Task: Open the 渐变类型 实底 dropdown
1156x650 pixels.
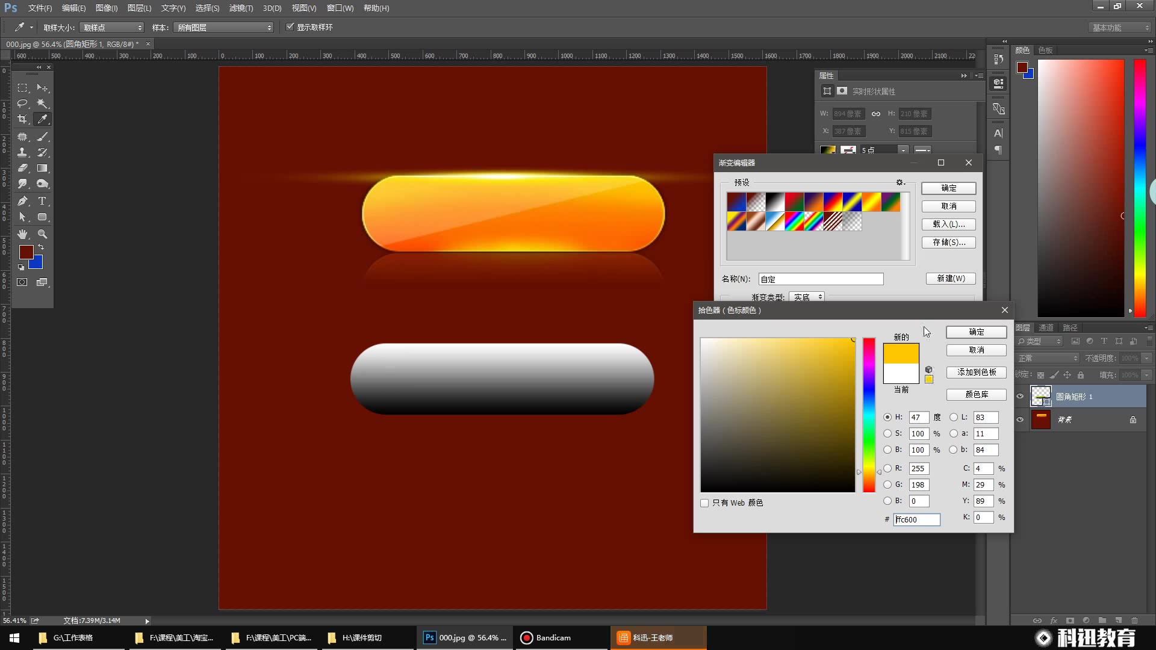Action: click(x=807, y=297)
